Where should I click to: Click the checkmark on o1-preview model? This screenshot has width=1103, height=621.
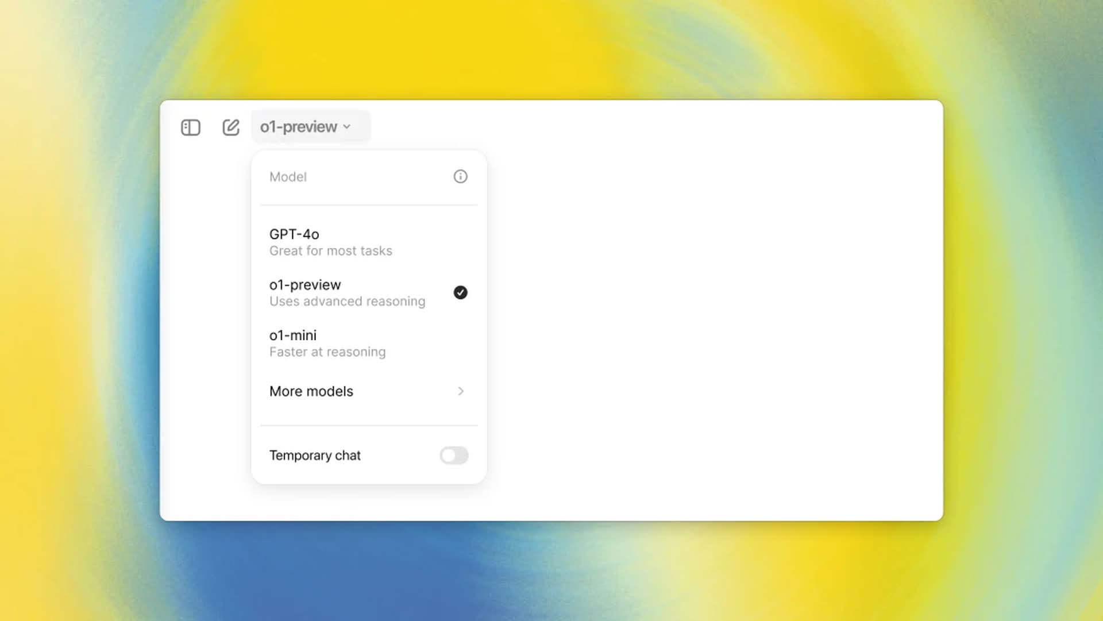click(461, 292)
